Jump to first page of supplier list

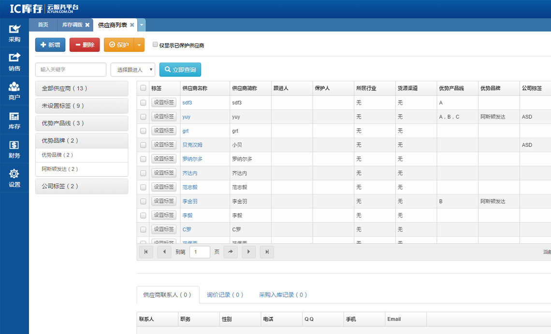coord(146,252)
